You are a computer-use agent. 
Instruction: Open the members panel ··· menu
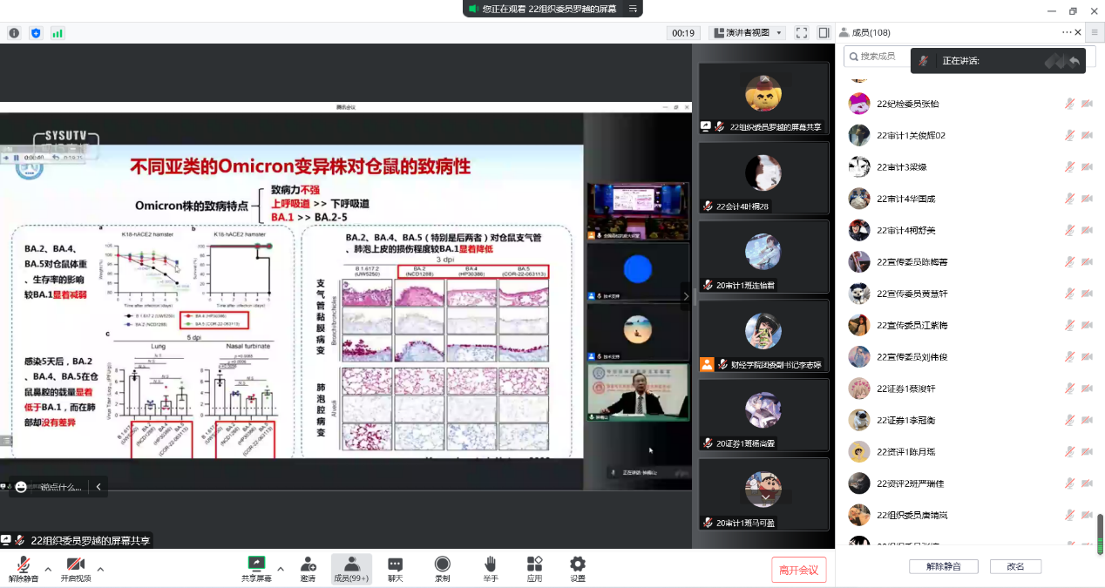(x=1066, y=32)
